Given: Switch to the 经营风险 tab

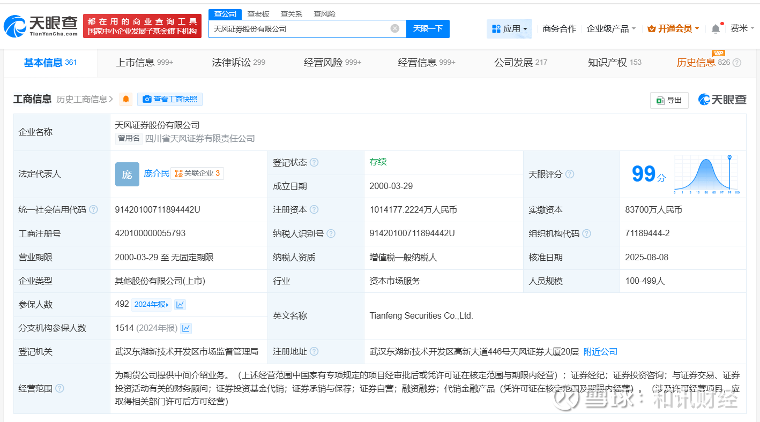Looking at the screenshot, I should click(332, 63).
